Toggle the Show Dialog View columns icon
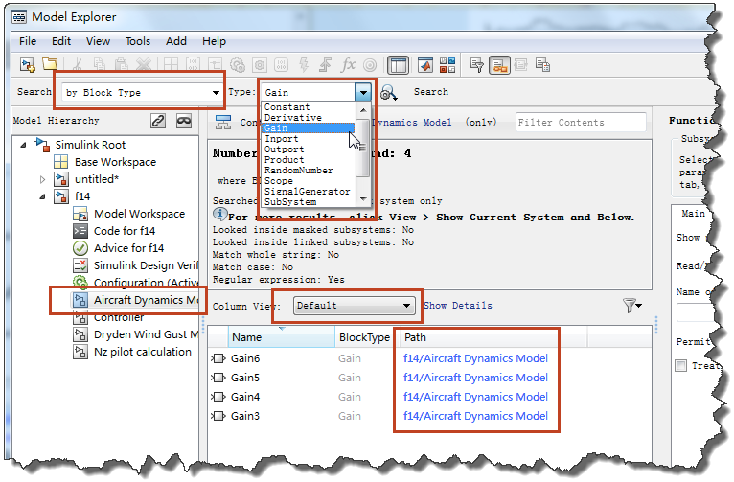734x482 pixels. pos(399,65)
